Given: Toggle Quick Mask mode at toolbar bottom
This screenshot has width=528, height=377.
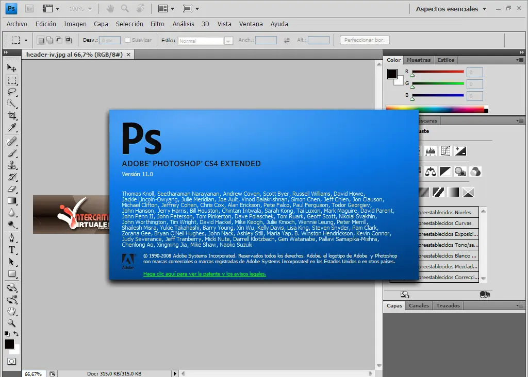Looking at the screenshot, I should point(11,362).
